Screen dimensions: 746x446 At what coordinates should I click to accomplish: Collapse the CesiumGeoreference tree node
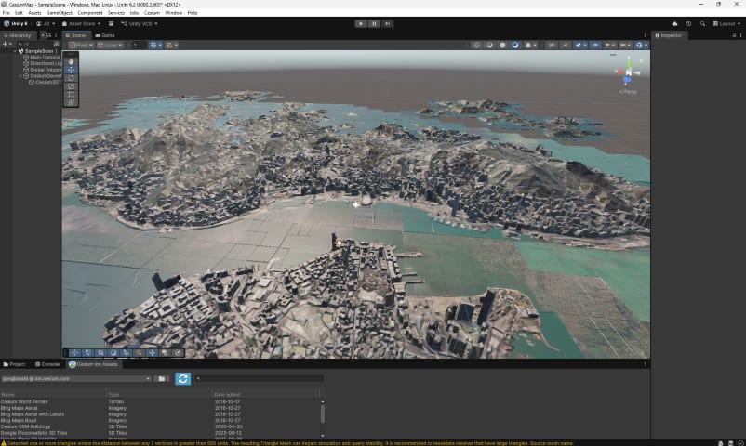(x=20, y=76)
